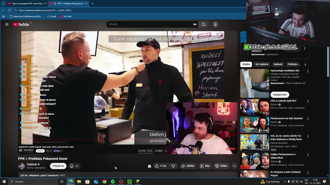The height and width of the screenshot is (185, 330).
Task: Open more actions three-dot menu under video
Action: 234,166
